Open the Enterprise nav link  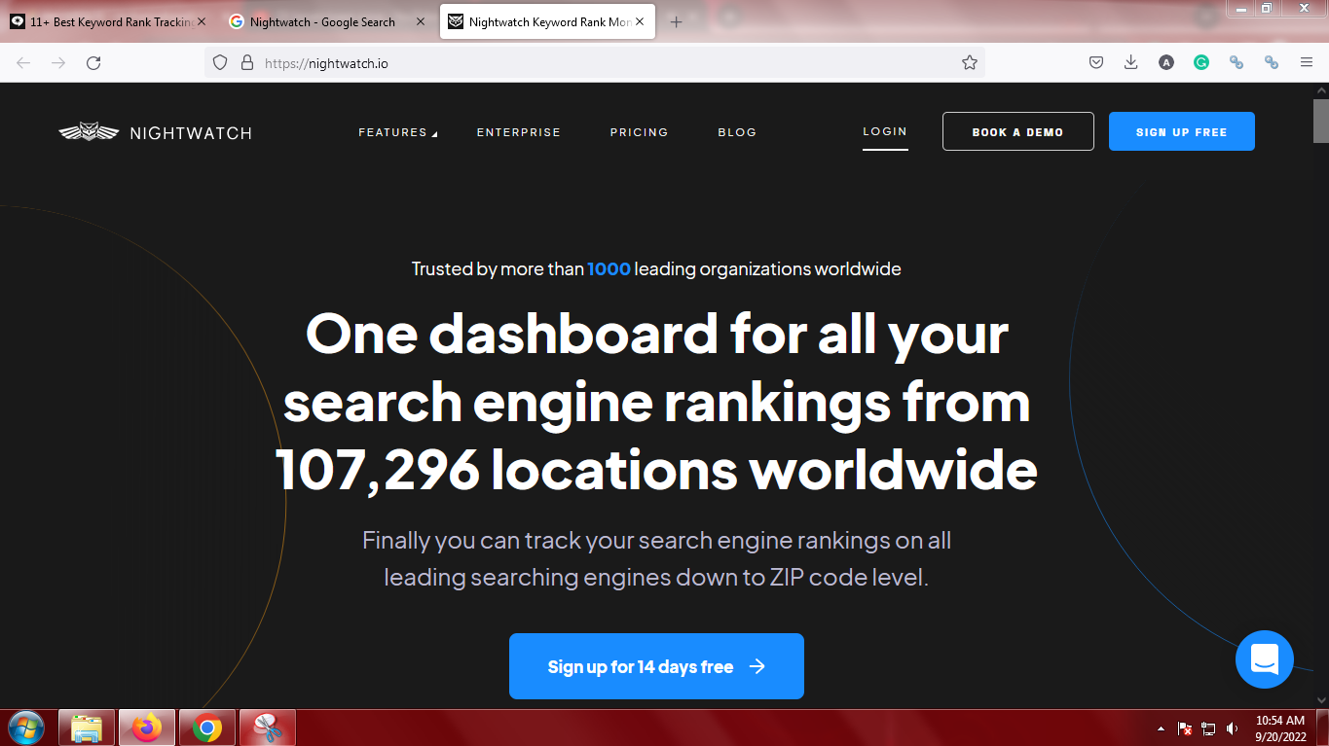point(519,132)
